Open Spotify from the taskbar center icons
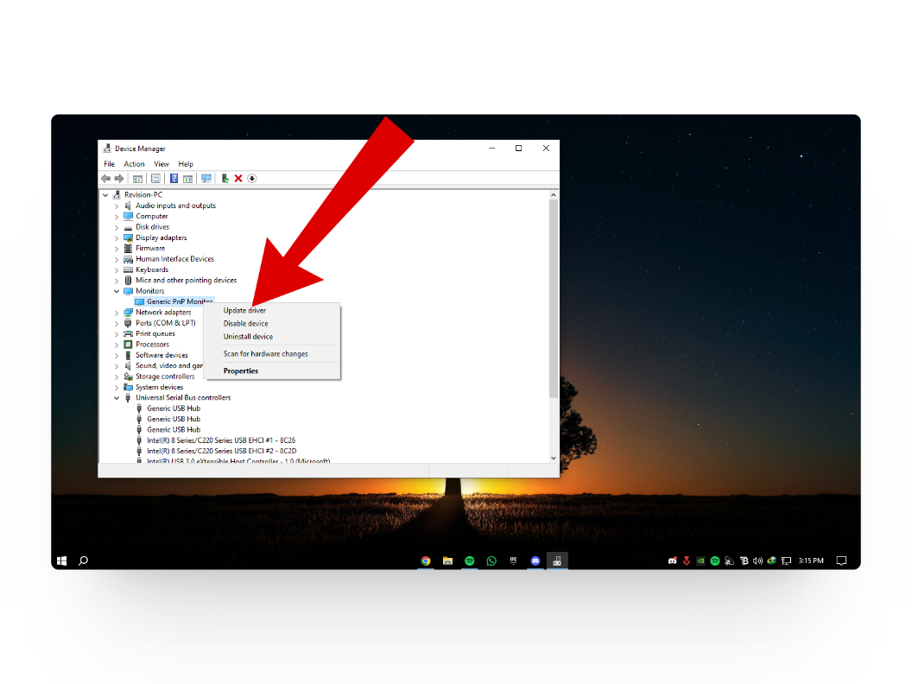The width and height of the screenshot is (912, 684). pyautogui.click(x=469, y=560)
